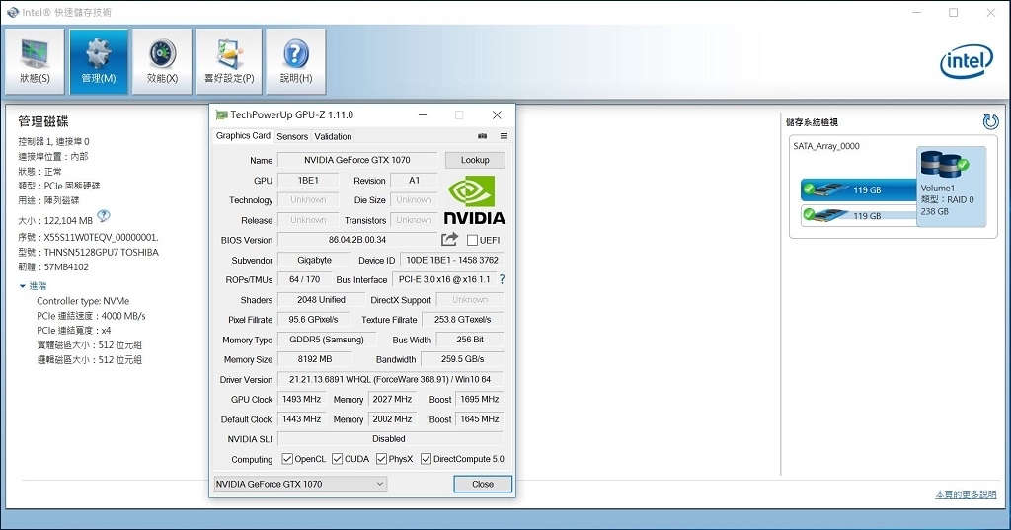This screenshot has height=530, width=1011.
Task: Maximize the Intel Rapid Storage window
Action: click(x=954, y=12)
